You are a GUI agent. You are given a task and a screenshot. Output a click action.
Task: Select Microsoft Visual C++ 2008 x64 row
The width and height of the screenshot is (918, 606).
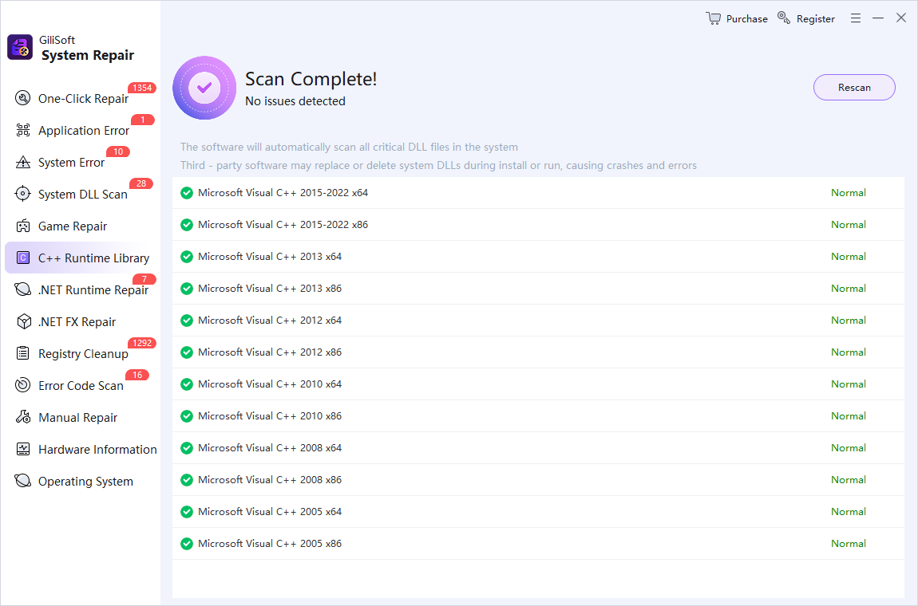(538, 447)
